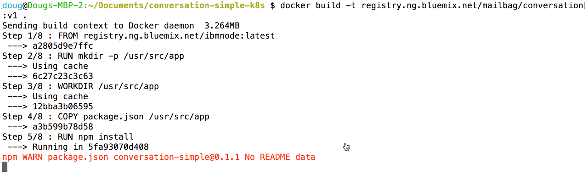Click the layer ID a3b599b78d58

pos(63,127)
